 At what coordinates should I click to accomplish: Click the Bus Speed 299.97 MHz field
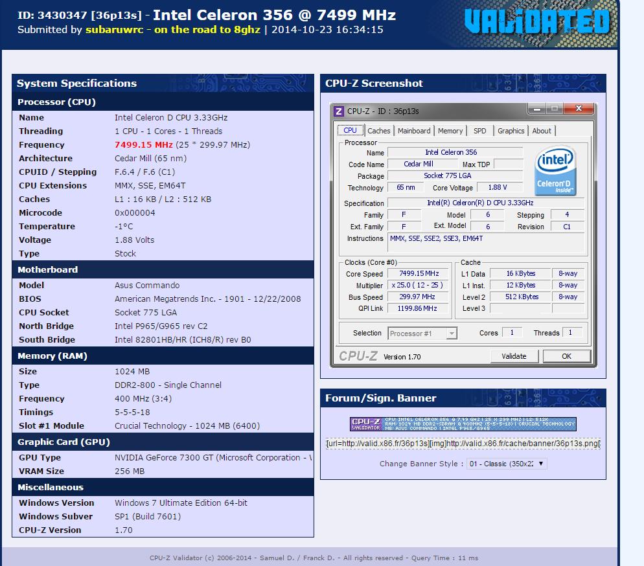tap(418, 297)
